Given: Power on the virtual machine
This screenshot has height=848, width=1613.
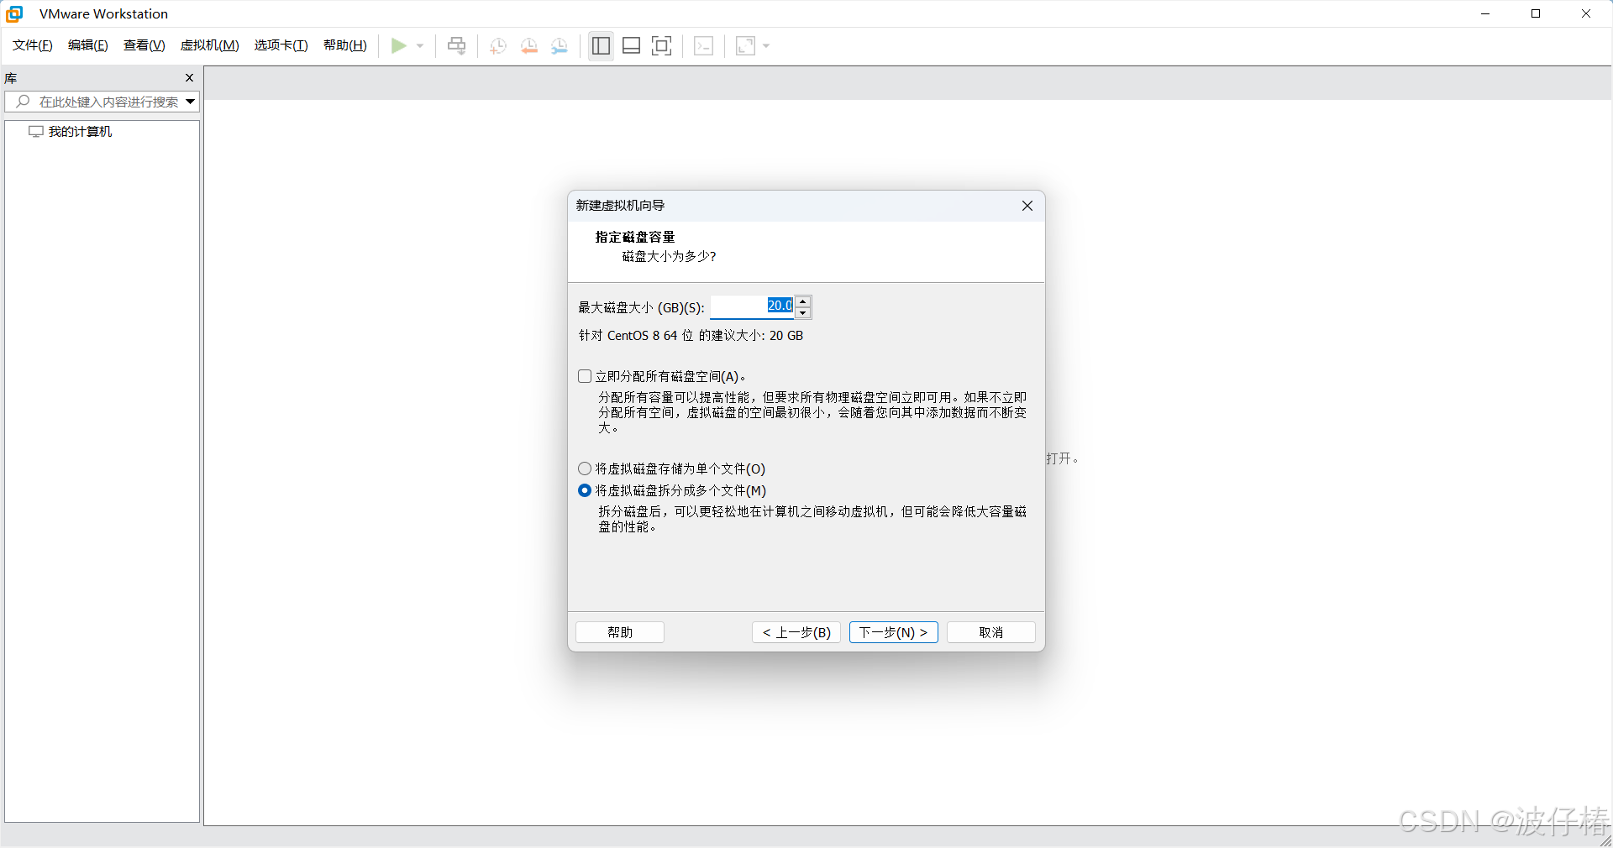Looking at the screenshot, I should (x=399, y=46).
